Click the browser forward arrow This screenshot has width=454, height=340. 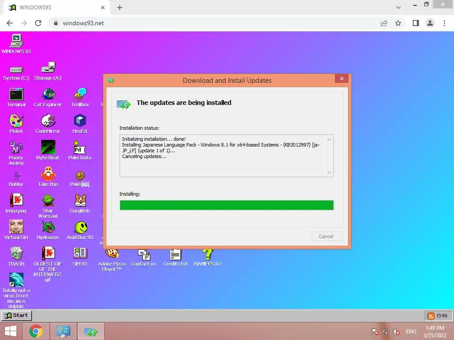[x=24, y=23]
